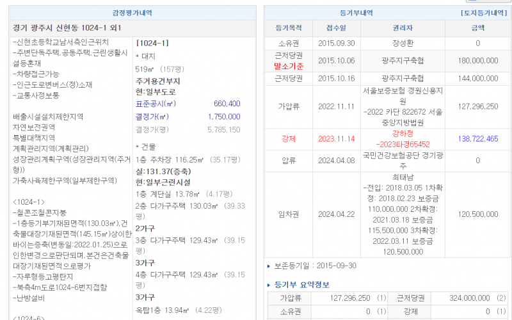This screenshot has width=512, height=320.
Task: Click the 금액 column header
Action: point(478,28)
